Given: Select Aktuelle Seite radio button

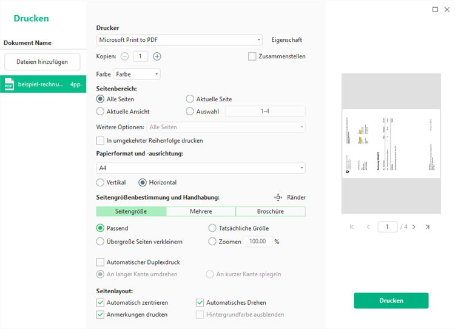Looking at the screenshot, I should click(x=190, y=99).
